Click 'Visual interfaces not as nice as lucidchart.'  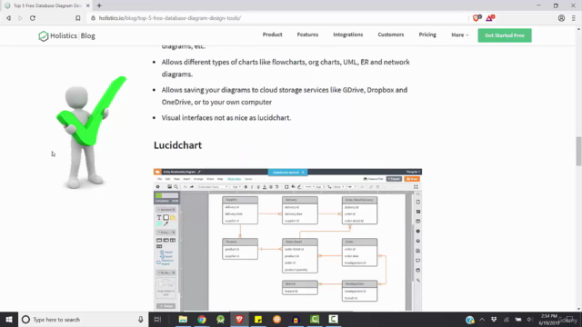[x=226, y=117]
